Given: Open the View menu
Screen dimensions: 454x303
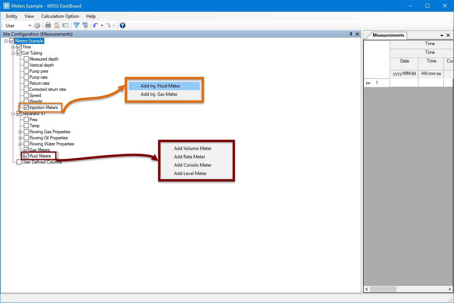Looking at the screenshot, I should point(30,16).
